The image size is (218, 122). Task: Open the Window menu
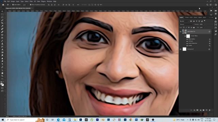[x=49, y=1]
